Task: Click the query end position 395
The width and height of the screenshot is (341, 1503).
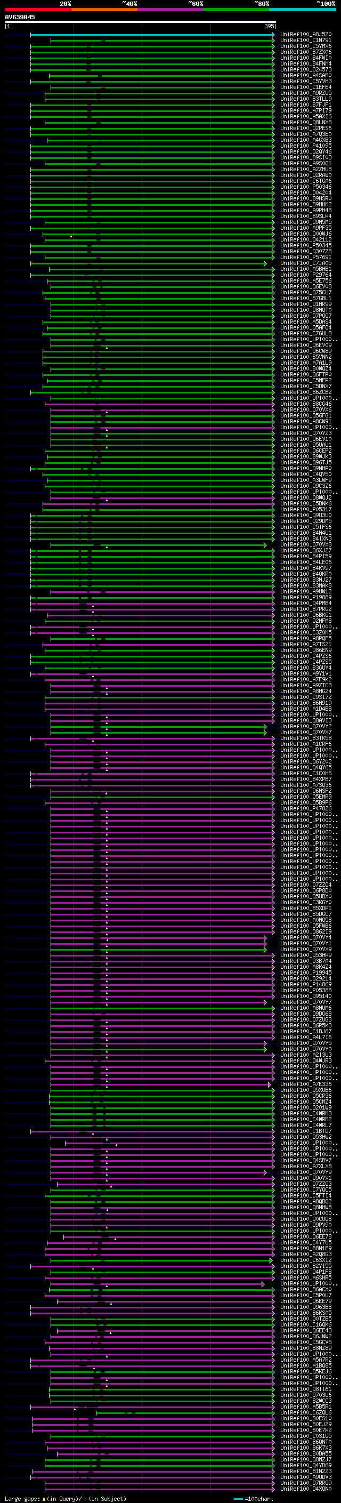Action: tap(269, 26)
